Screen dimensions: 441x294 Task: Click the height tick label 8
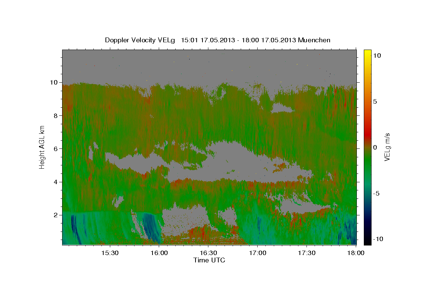(x=56, y=116)
